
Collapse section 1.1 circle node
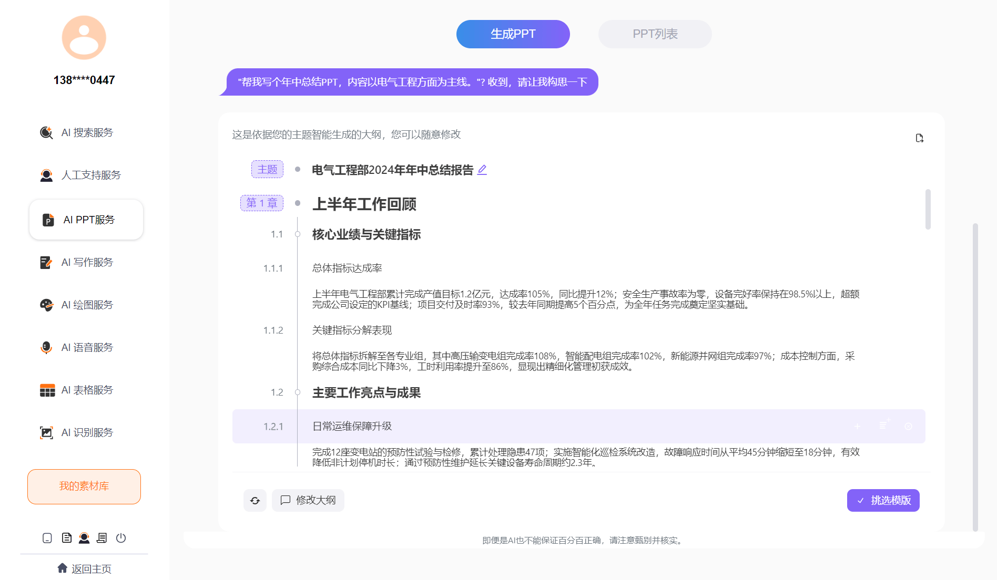pos(298,234)
